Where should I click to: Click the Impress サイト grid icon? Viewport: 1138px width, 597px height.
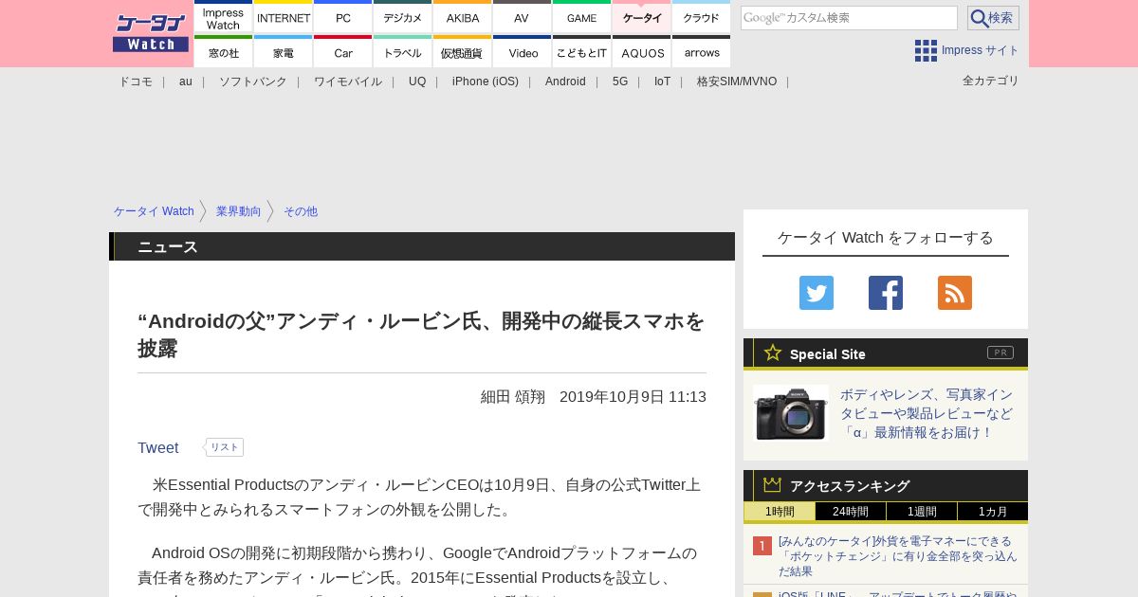(x=926, y=50)
